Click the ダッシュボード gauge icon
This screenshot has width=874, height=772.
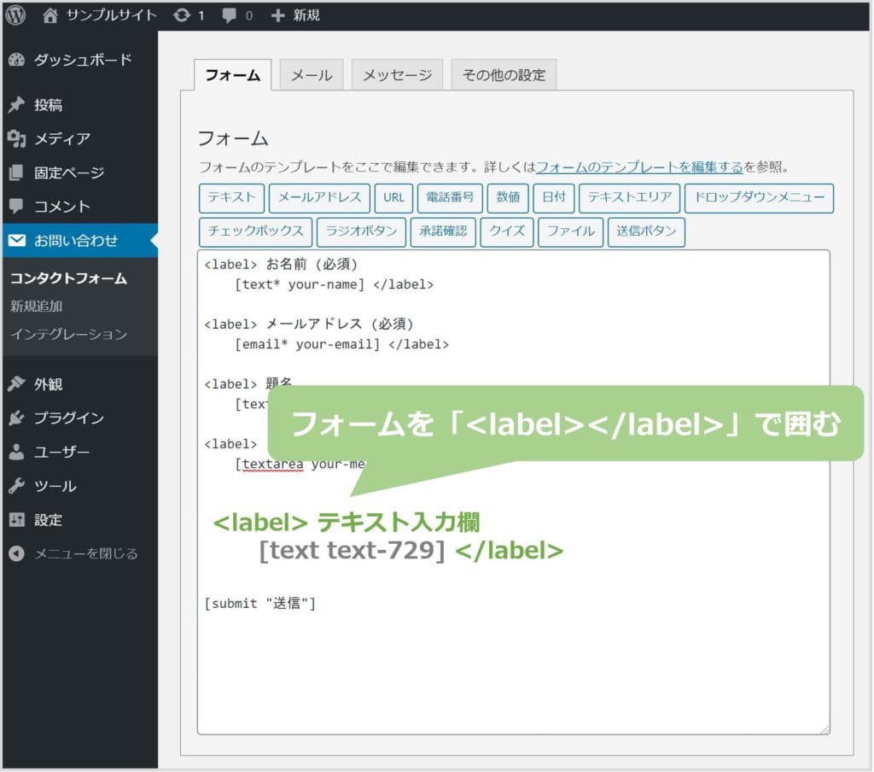point(17,60)
